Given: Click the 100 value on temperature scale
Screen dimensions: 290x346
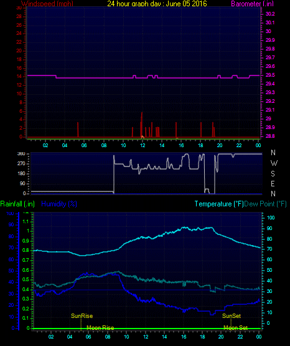Looking at the screenshot, I should (x=271, y=218).
